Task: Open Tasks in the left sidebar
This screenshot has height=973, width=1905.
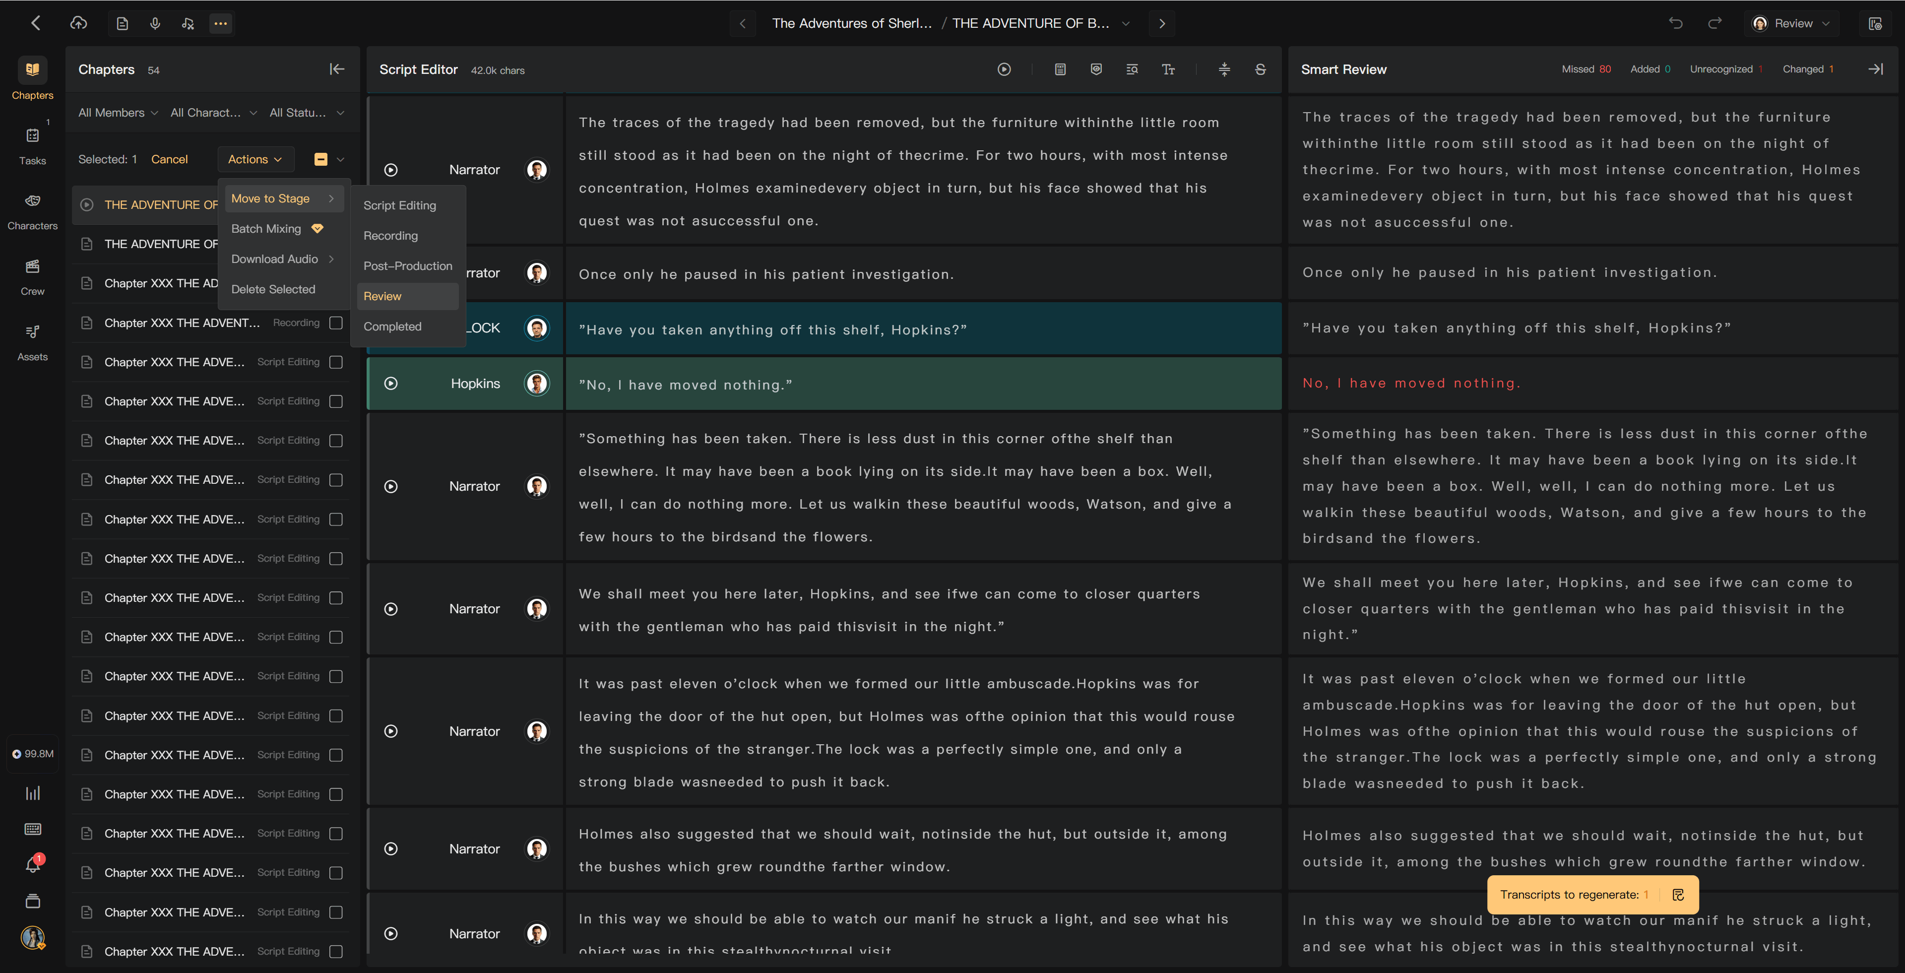Action: tap(33, 145)
